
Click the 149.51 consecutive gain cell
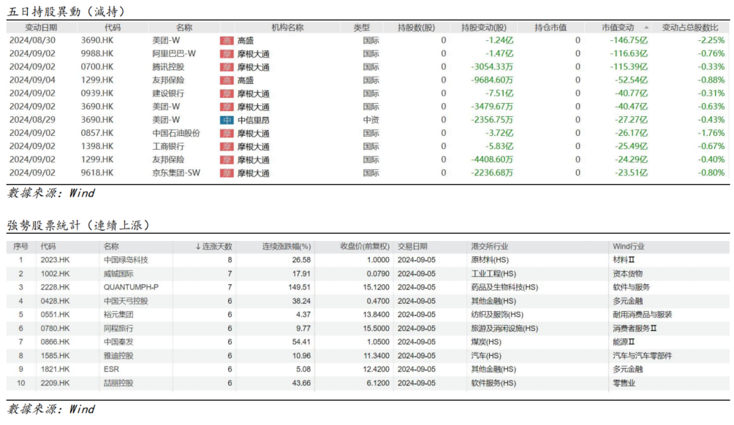pos(299,288)
